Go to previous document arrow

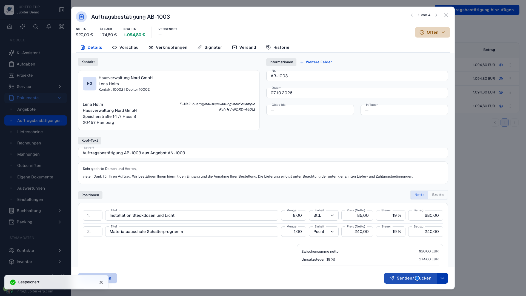[412, 15]
